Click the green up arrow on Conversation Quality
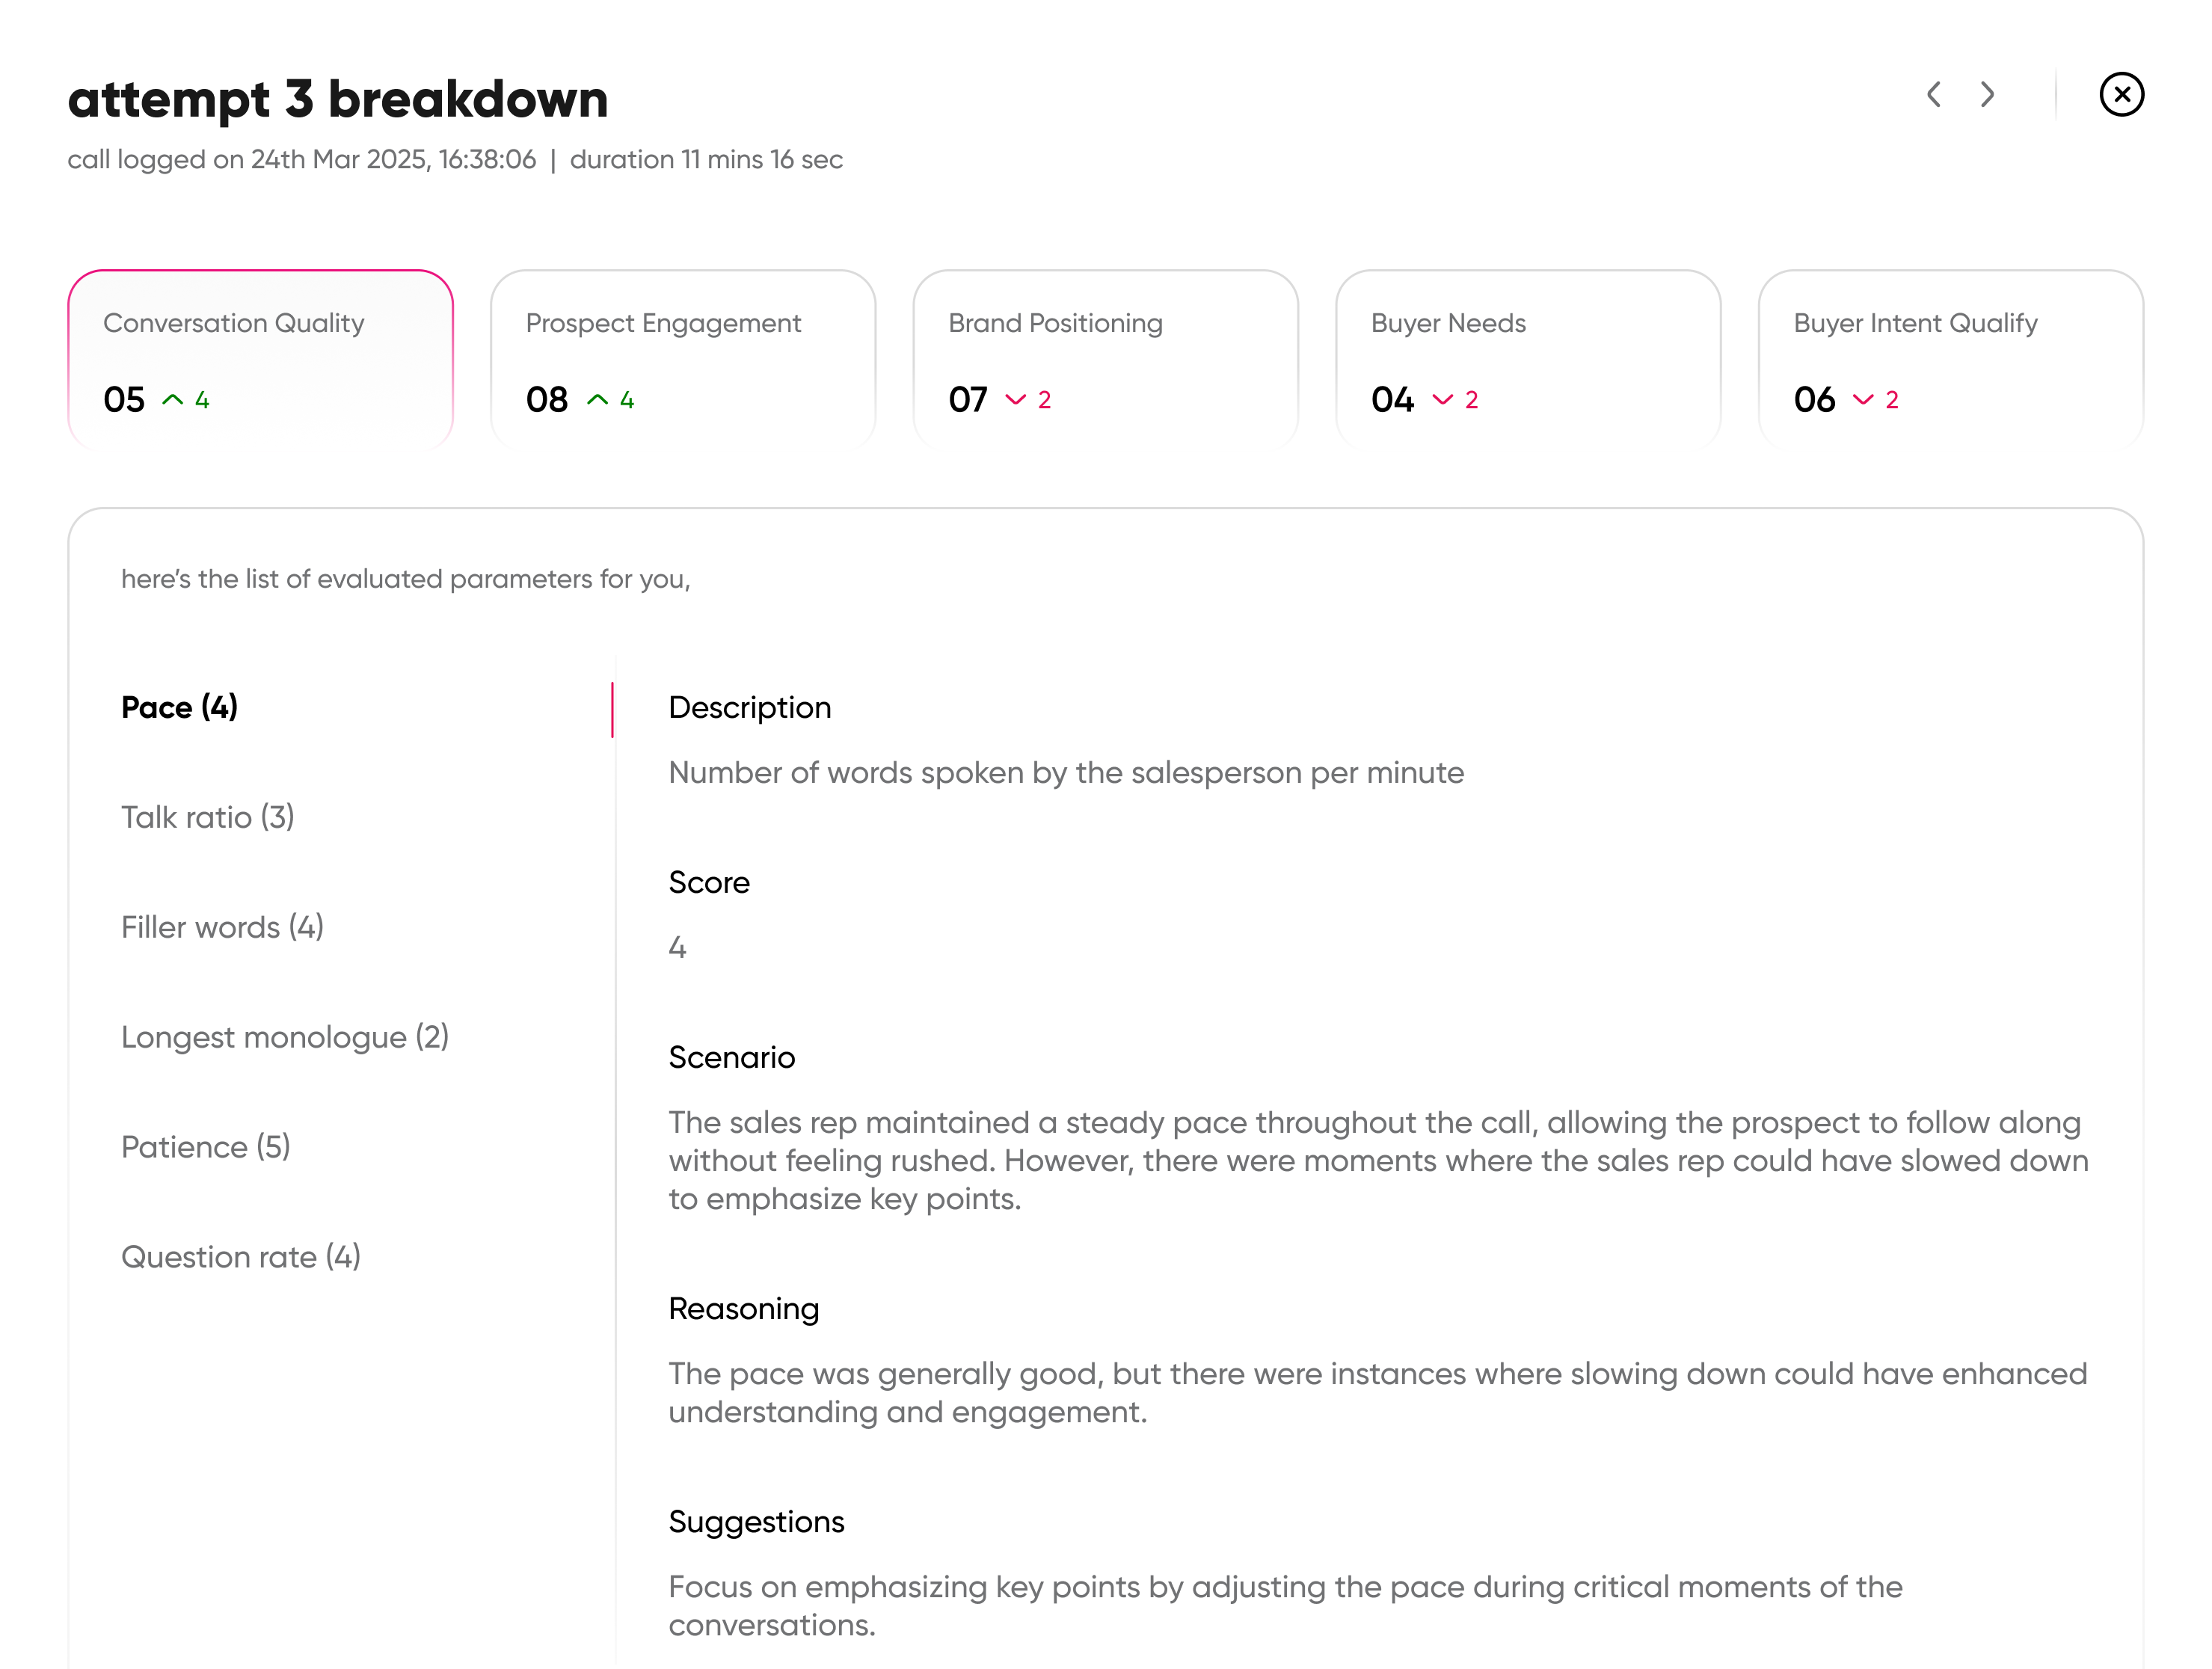 click(172, 400)
